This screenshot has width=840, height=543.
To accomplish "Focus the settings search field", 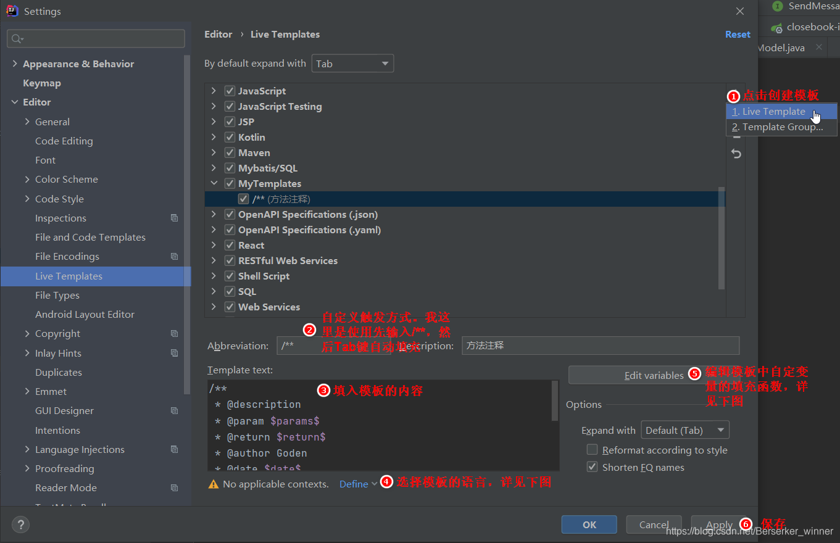I will click(96, 38).
